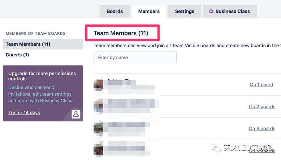Click 'Upgrade for more permissions controls' heading
Viewport: 281px width, 160px height.
[x=42, y=76]
